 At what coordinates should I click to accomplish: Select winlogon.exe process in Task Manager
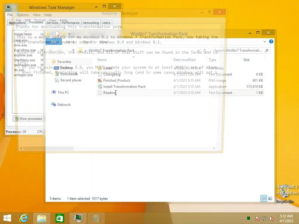(x=23, y=75)
